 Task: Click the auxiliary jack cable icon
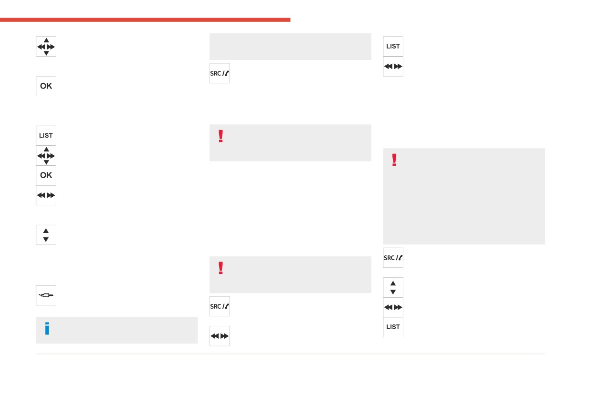pos(46,295)
